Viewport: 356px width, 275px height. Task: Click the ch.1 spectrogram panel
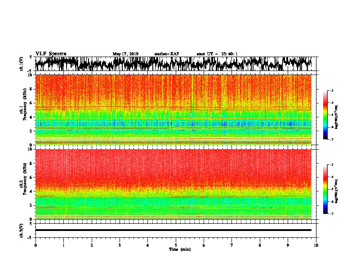[x=174, y=110]
